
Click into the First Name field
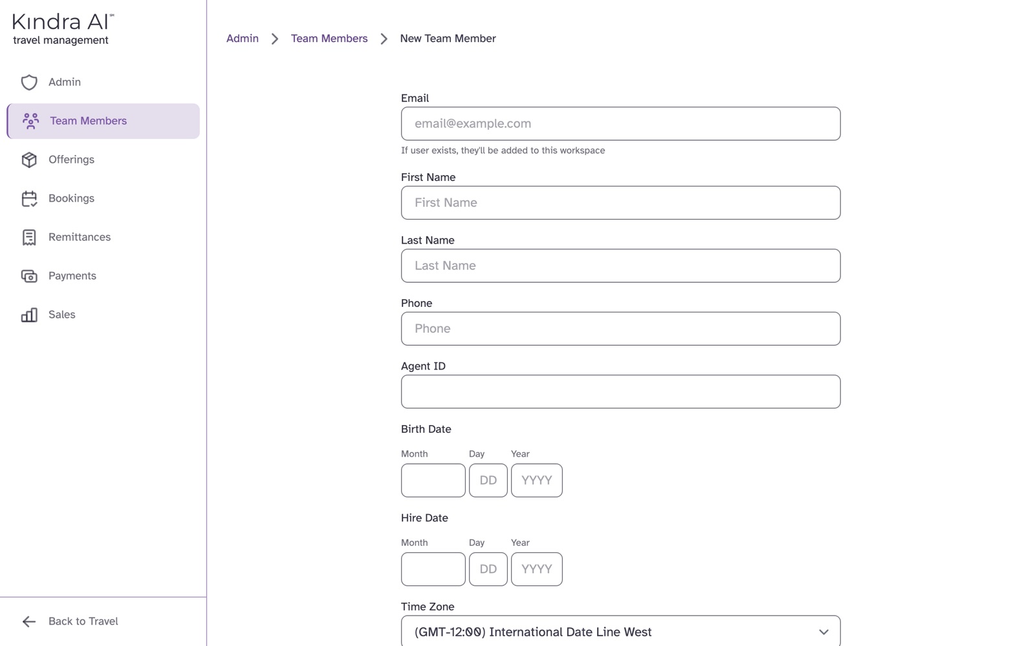(620, 203)
